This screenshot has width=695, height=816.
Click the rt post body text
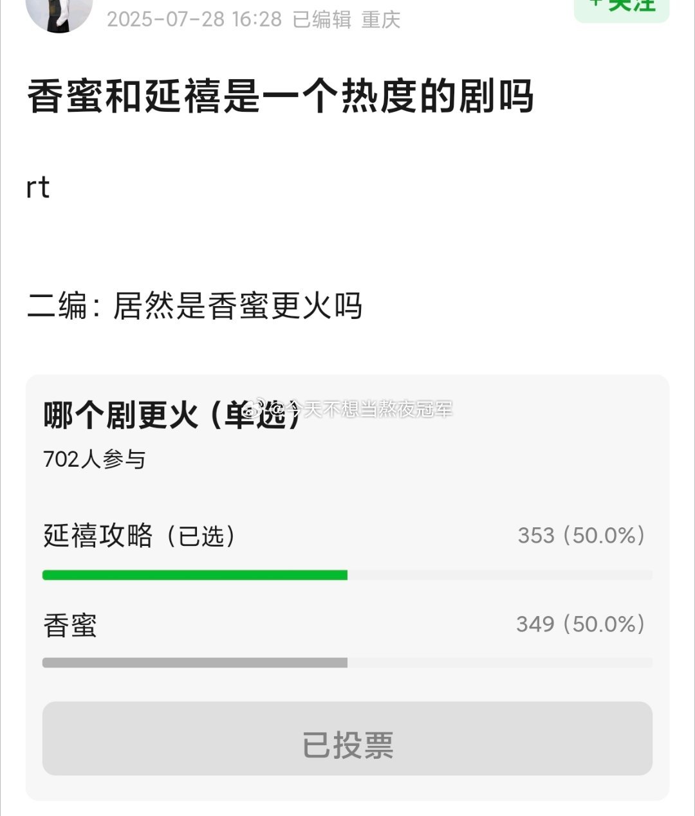point(38,188)
